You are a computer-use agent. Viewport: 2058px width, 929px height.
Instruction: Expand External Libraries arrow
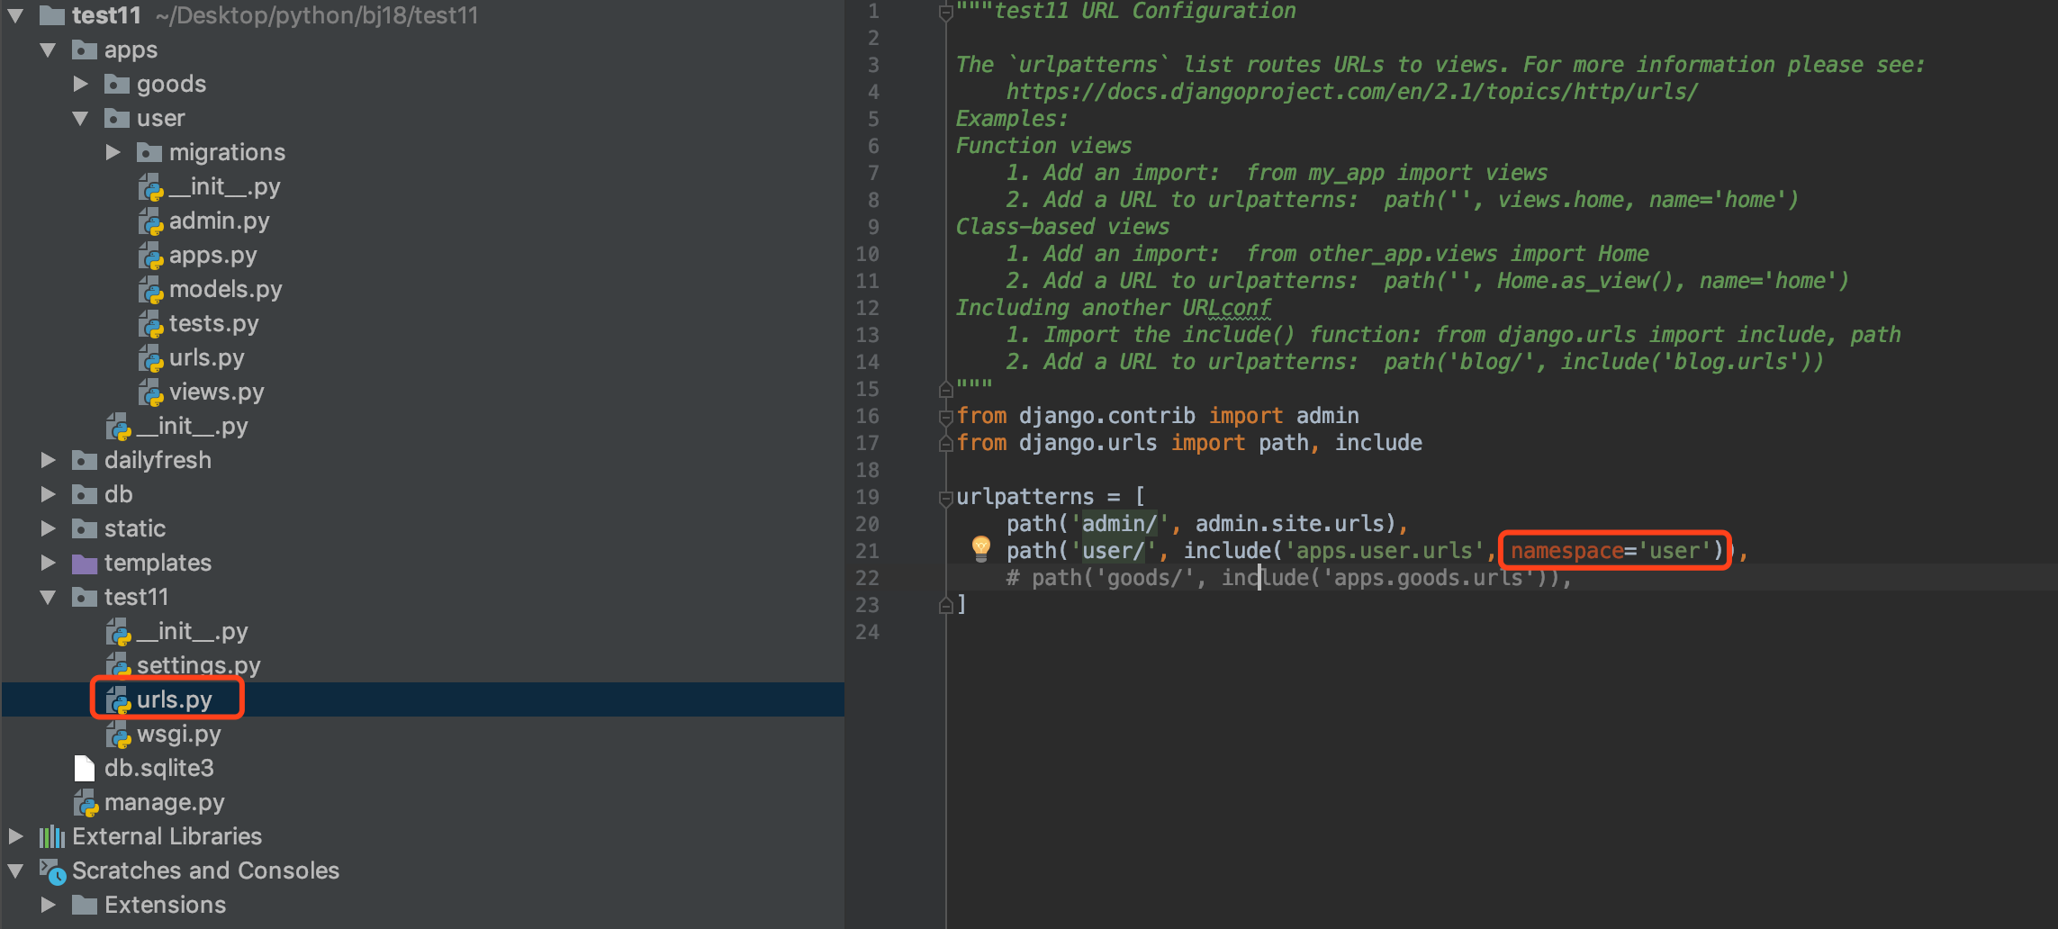pos(15,836)
